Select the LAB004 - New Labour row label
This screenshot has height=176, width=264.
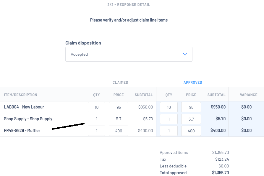pyautogui.click(x=24, y=107)
